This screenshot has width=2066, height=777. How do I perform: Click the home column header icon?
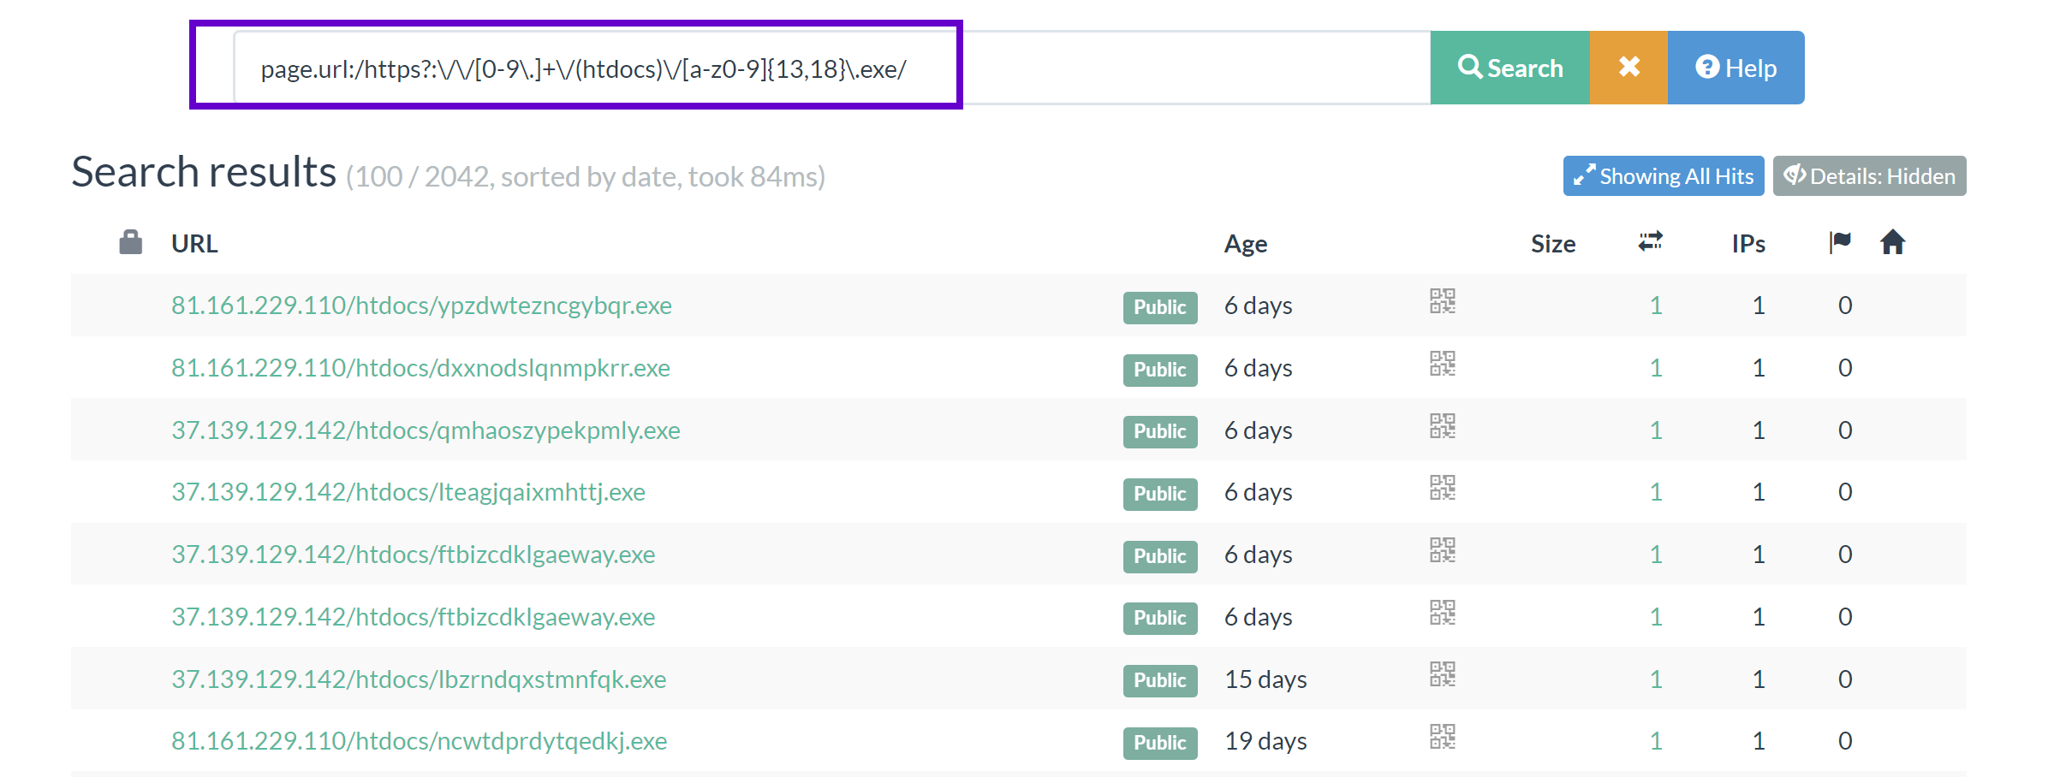tap(1893, 242)
